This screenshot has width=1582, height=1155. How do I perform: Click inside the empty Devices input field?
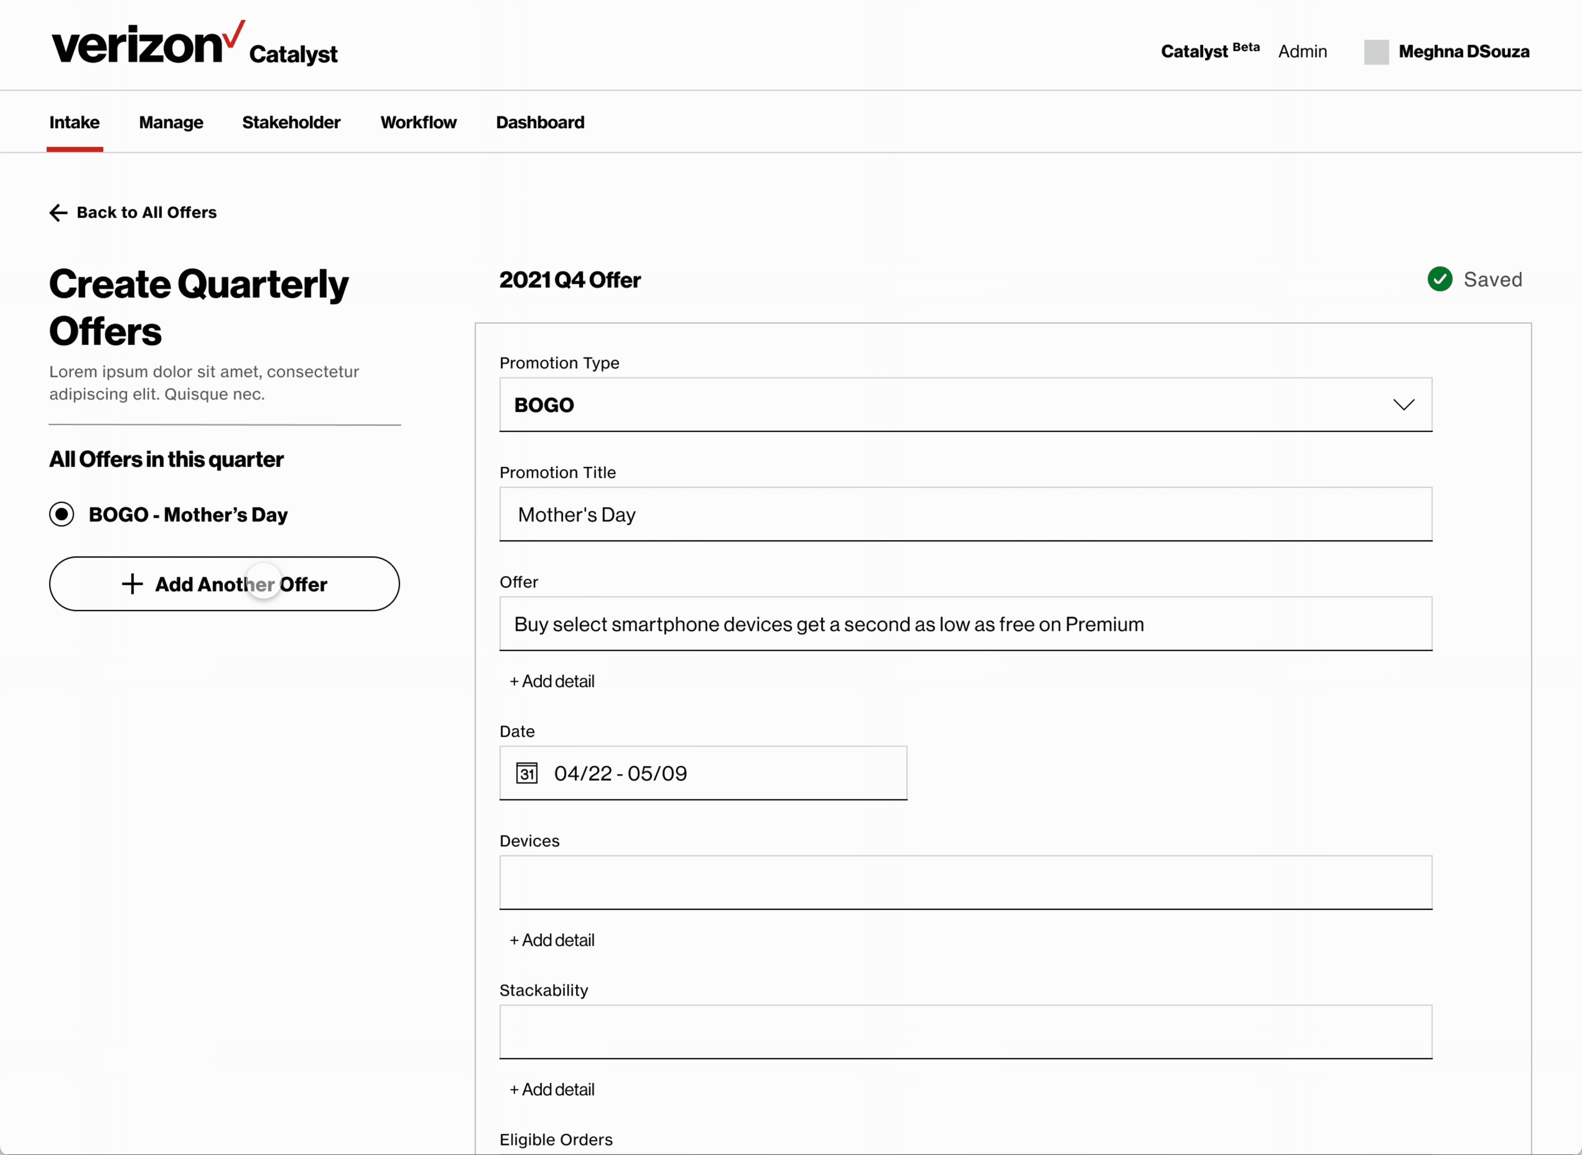point(965,882)
